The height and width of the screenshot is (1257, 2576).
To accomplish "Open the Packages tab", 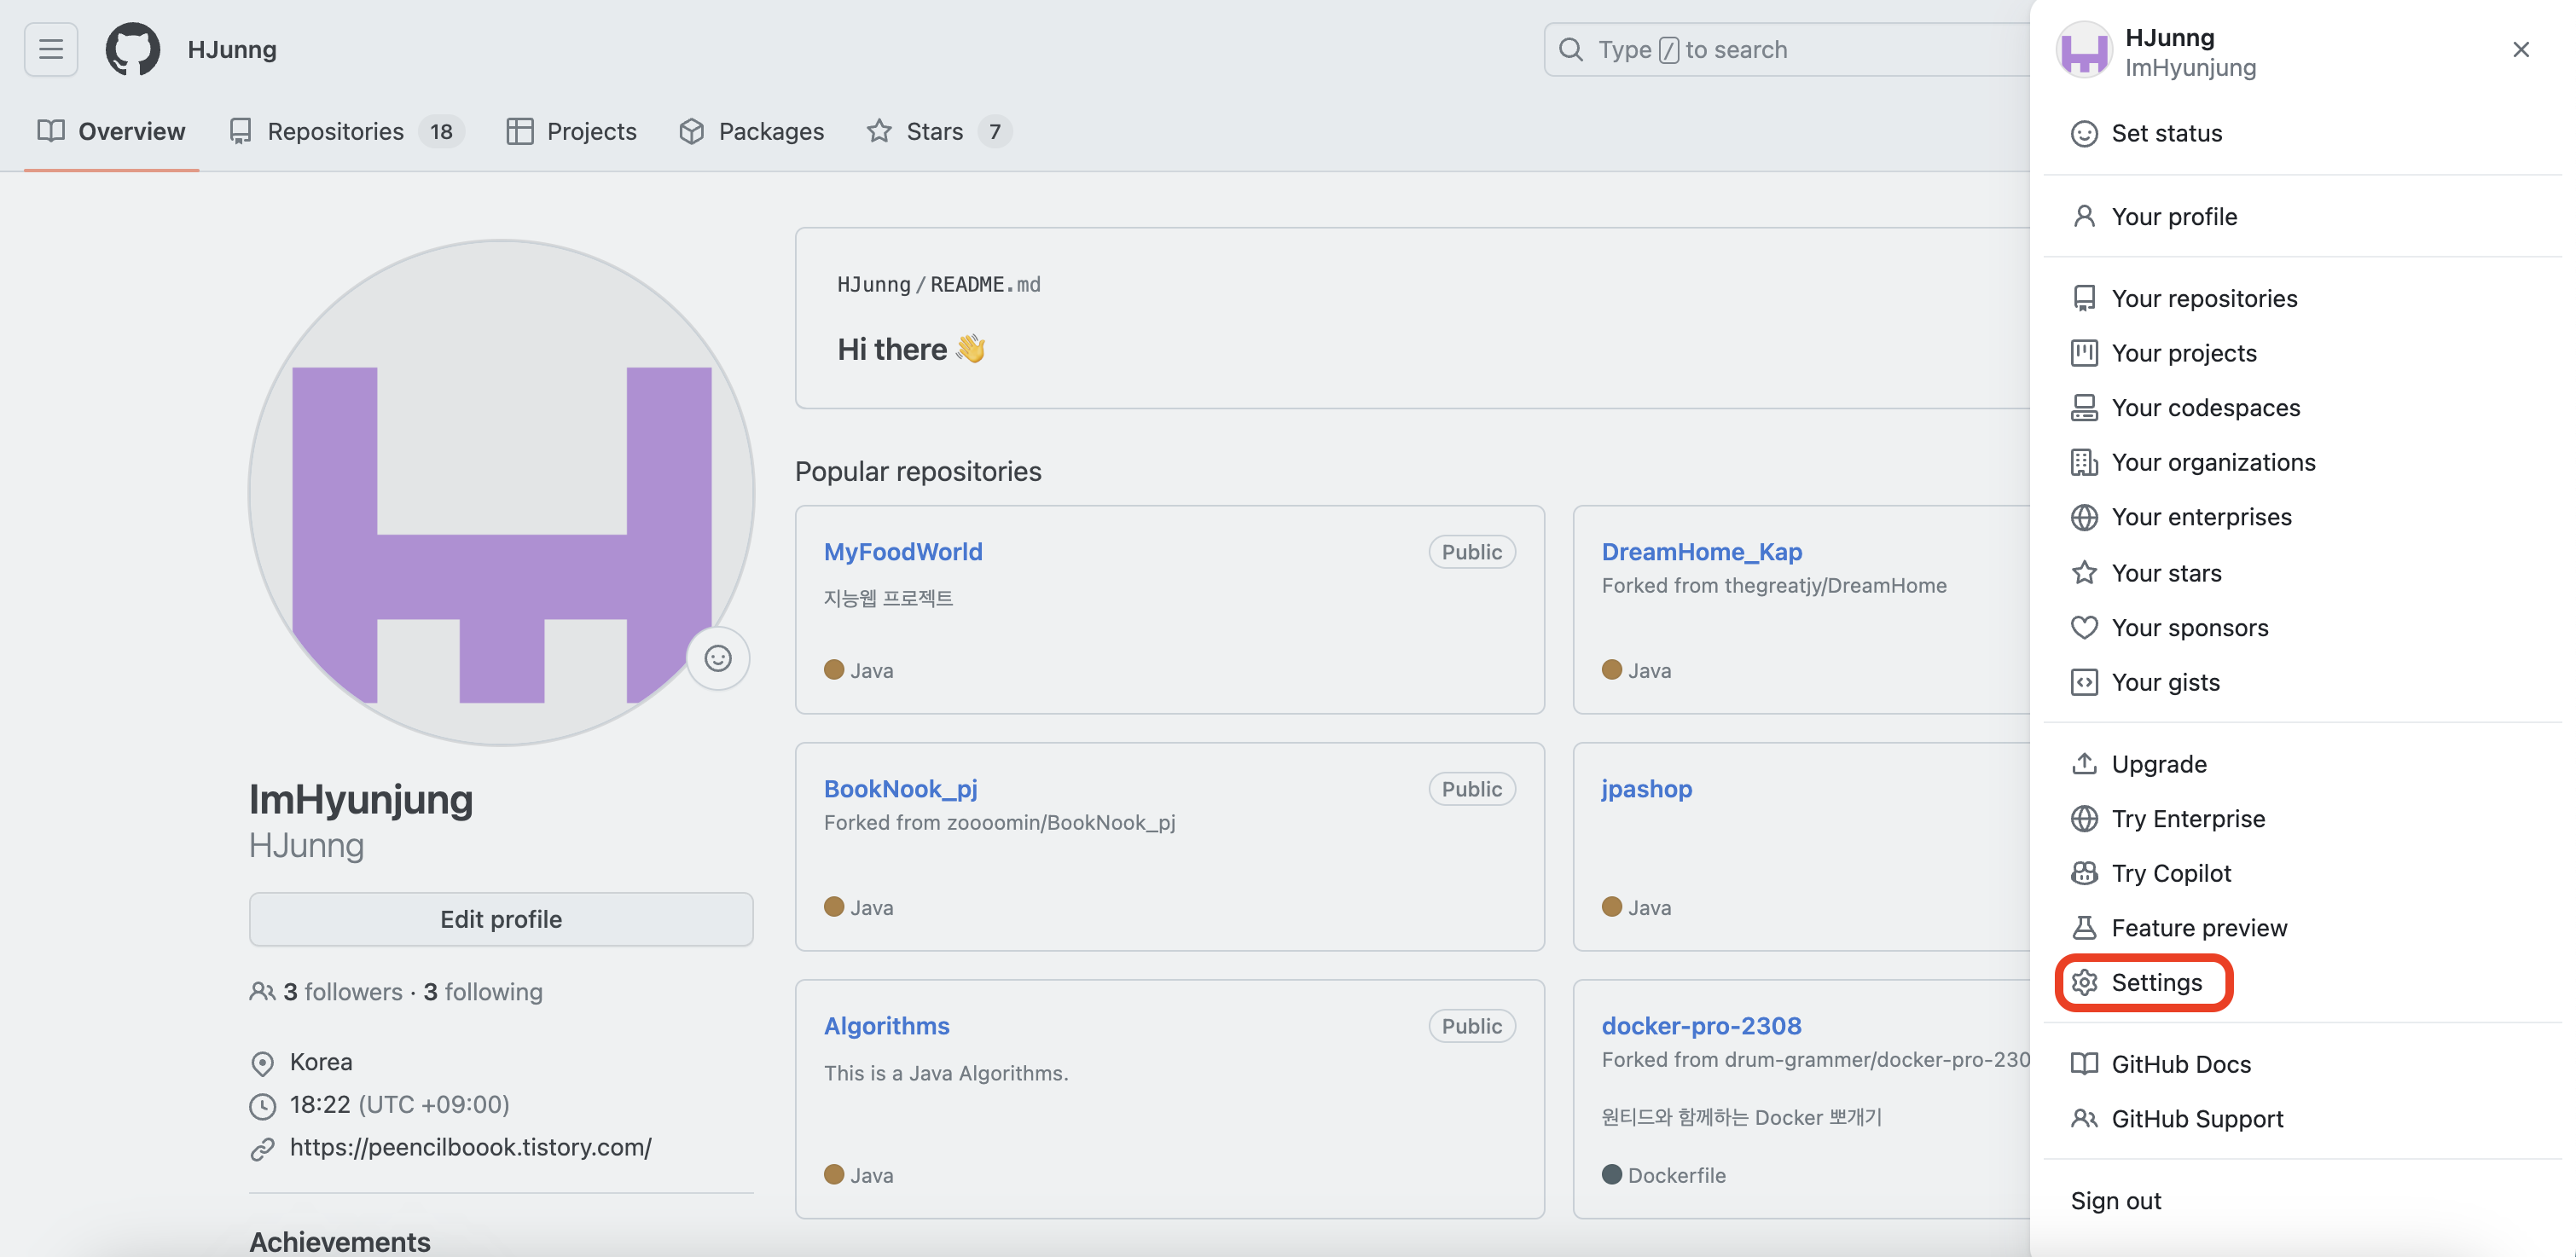I will pyautogui.click(x=770, y=131).
